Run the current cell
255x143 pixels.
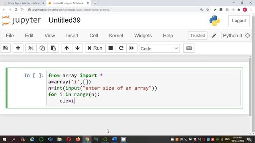pos(95,48)
